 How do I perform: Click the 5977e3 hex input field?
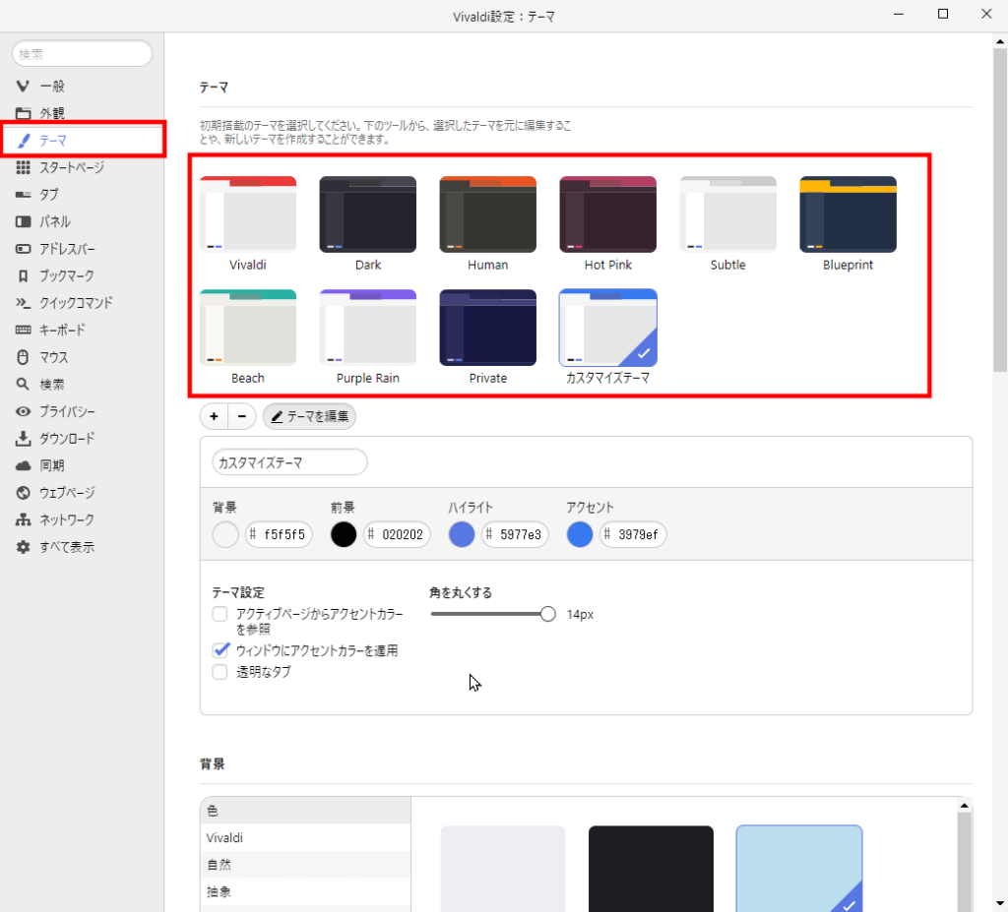[x=515, y=535]
